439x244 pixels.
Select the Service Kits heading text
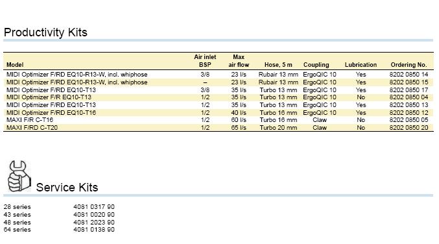(x=67, y=188)
